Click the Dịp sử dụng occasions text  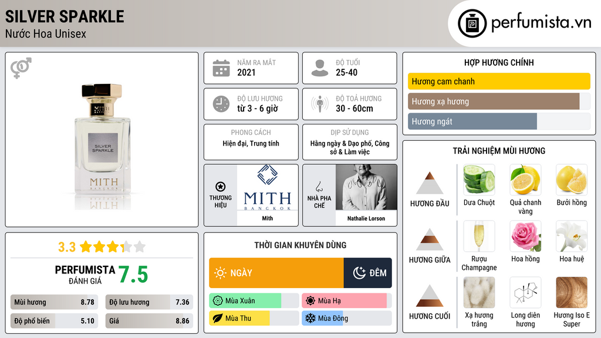tap(350, 147)
